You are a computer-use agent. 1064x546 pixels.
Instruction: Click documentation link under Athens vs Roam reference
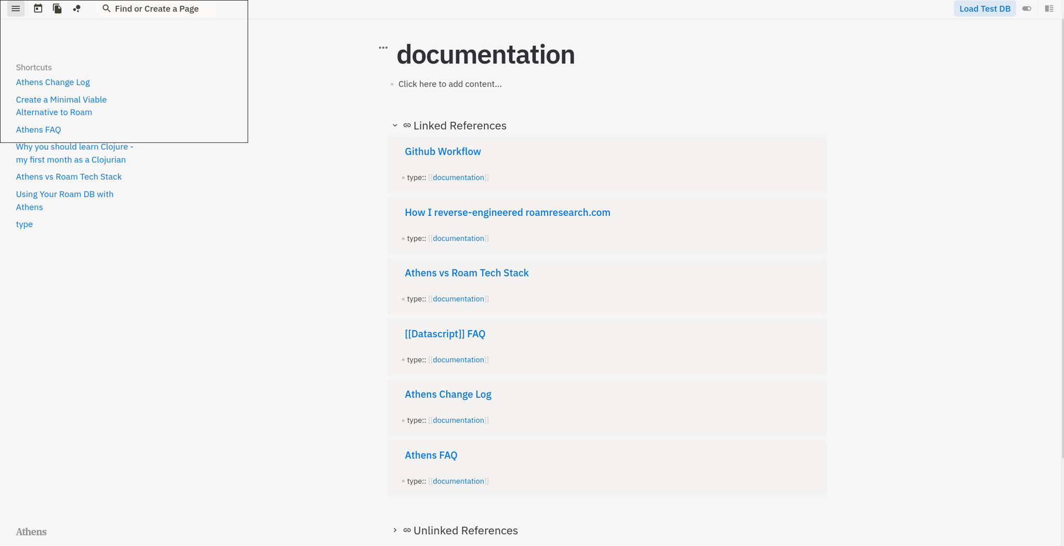coord(458,299)
